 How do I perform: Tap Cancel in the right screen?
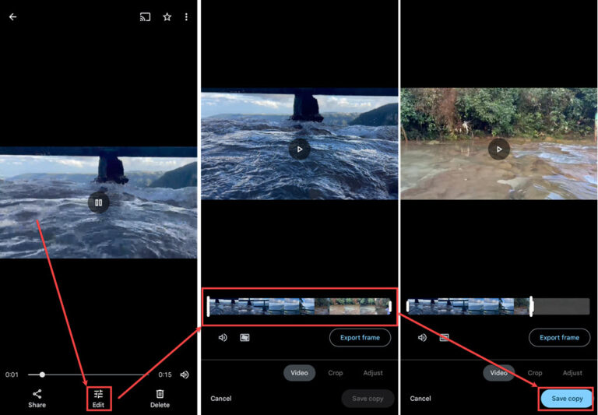click(420, 399)
